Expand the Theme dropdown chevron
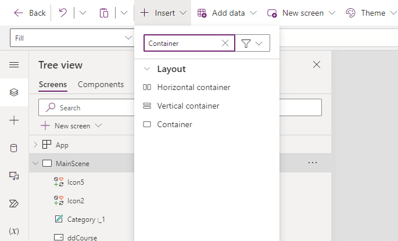 [393, 13]
